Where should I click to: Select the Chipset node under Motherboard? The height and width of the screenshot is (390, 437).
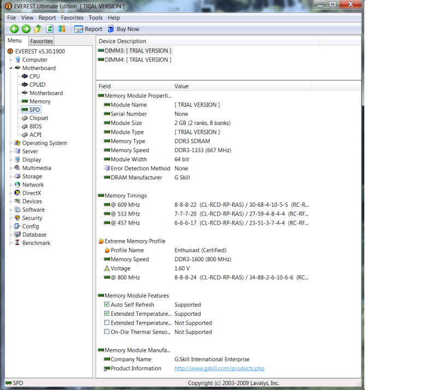38,118
